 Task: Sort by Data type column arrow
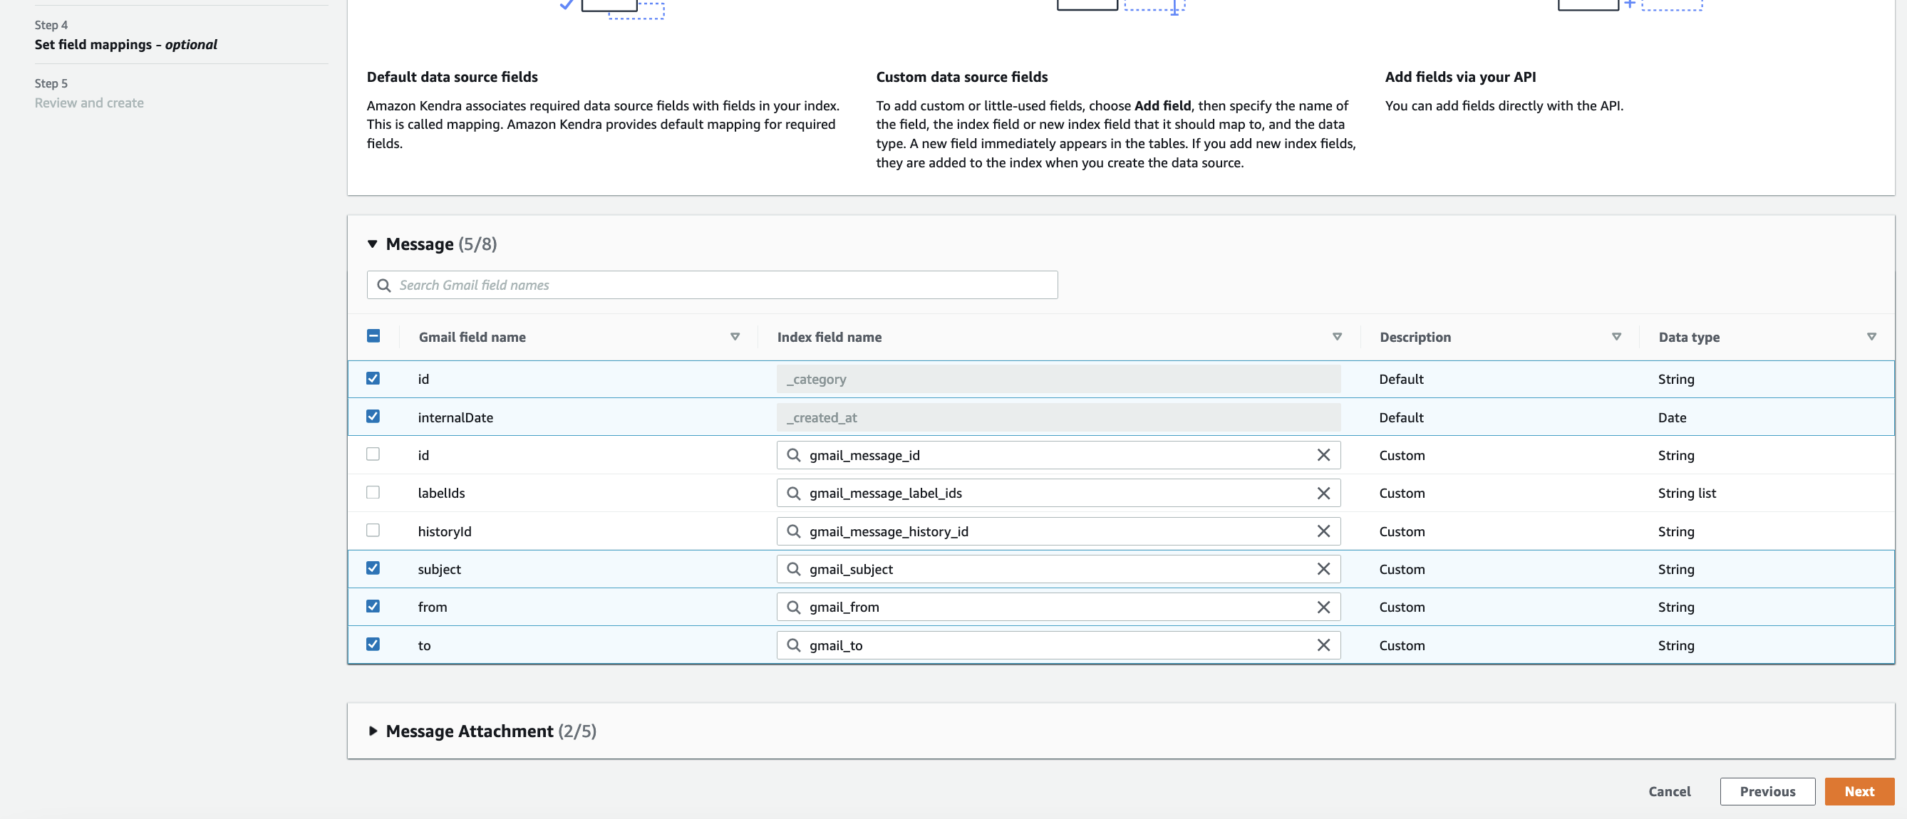[x=1871, y=337]
